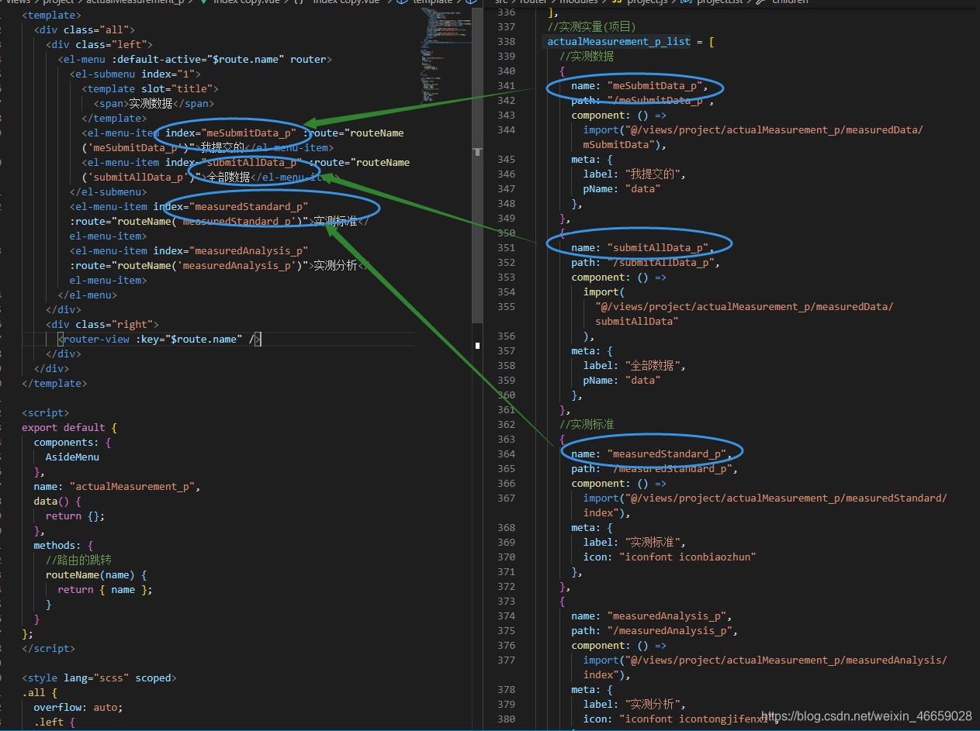Click path: "/meSubmitData_p" line
This screenshot has height=731, width=980.
coord(642,100)
